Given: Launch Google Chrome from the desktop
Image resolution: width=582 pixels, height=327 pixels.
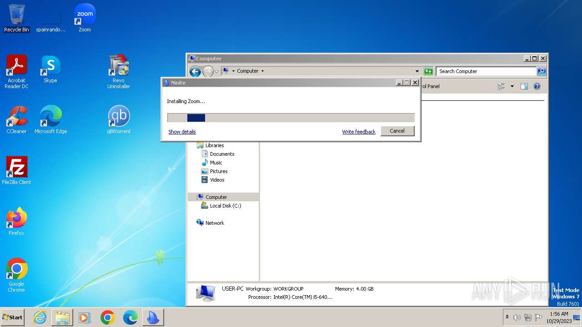Looking at the screenshot, I should [x=16, y=275].
